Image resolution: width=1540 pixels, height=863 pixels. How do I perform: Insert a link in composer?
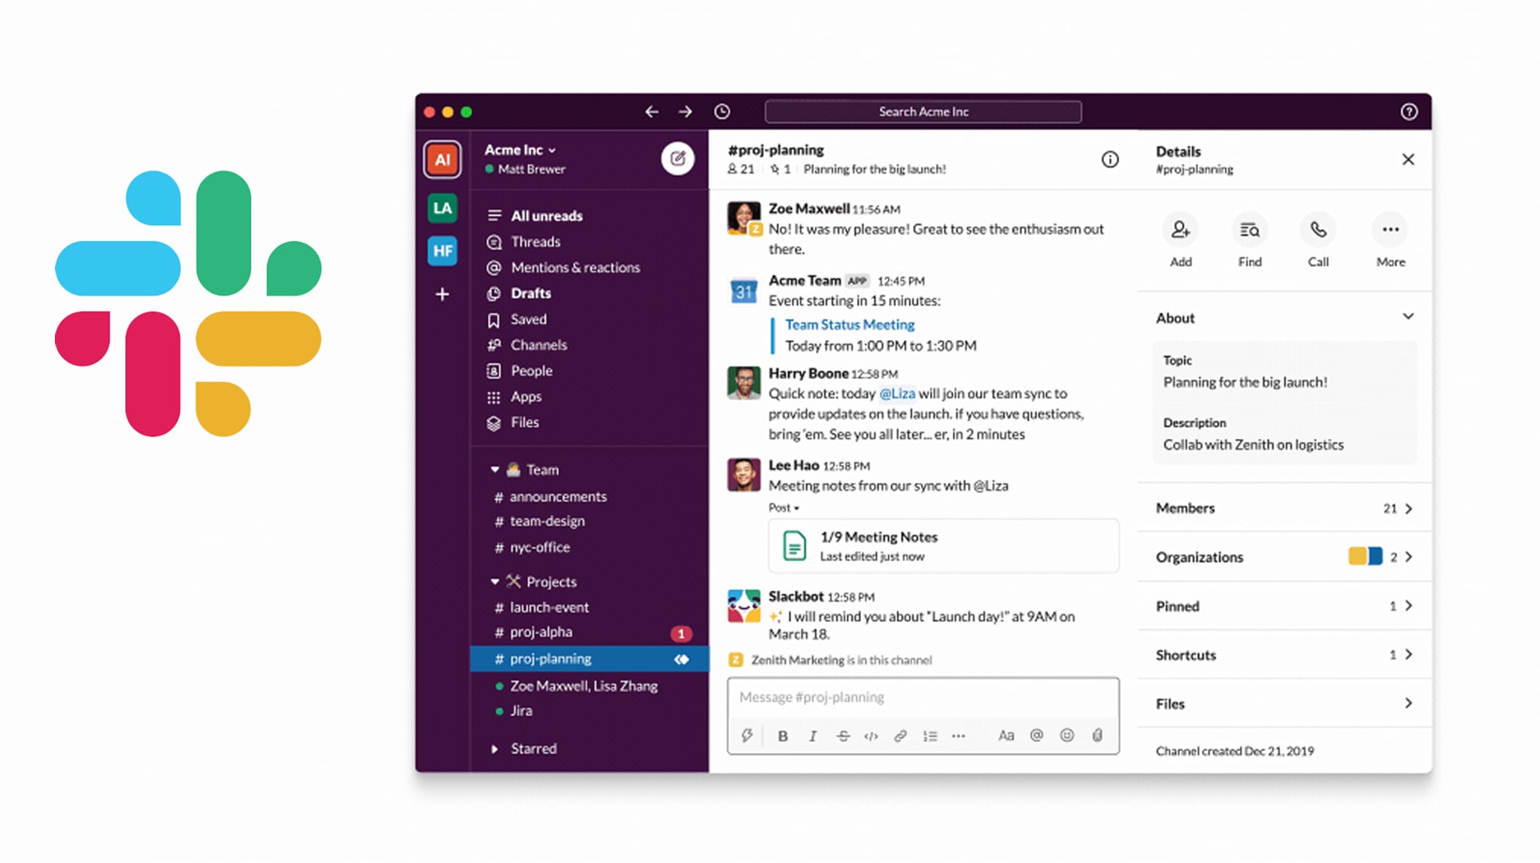pyautogui.click(x=900, y=736)
